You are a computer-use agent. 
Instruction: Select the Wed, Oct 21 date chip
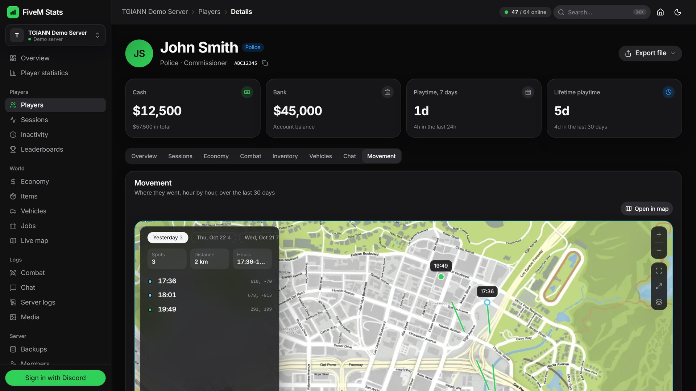260,237
